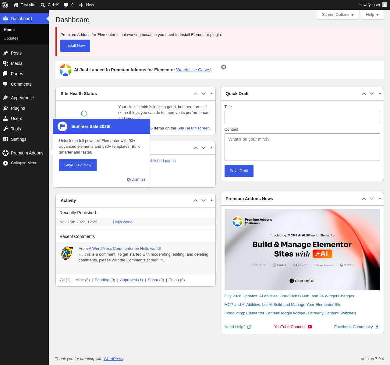Viewport: 390px width, 365px height.
Task: Click the YouTube play icon in news footer
Action: click(310, 327)
